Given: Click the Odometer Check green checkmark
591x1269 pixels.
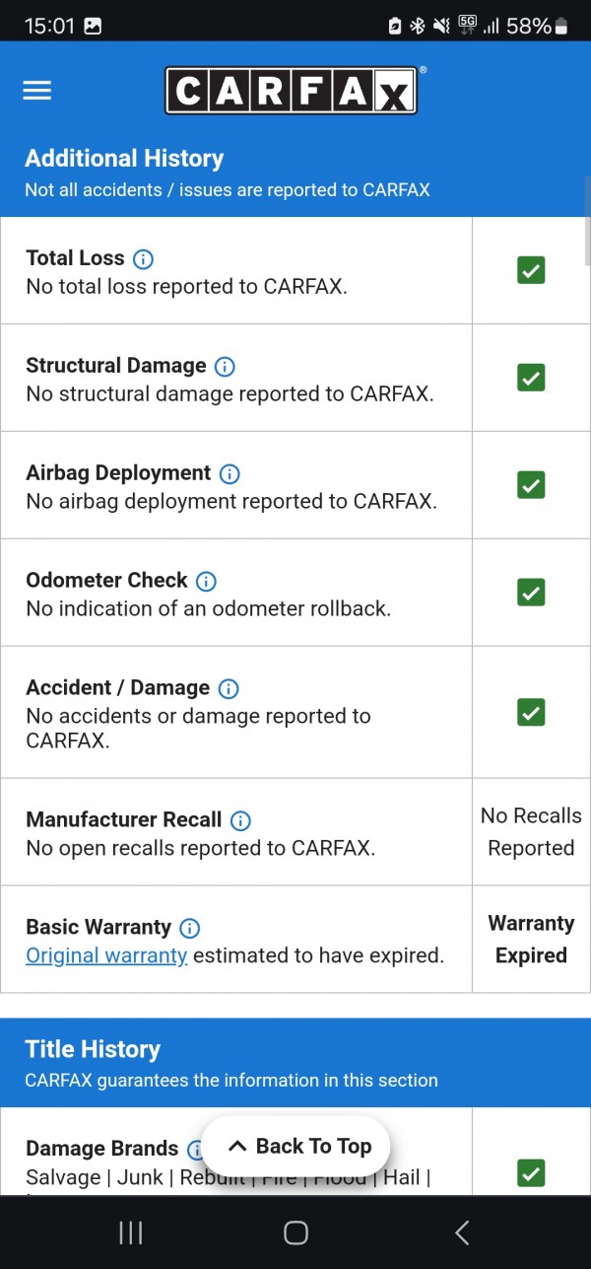Looking at the screenshot, I should point(531,593).
